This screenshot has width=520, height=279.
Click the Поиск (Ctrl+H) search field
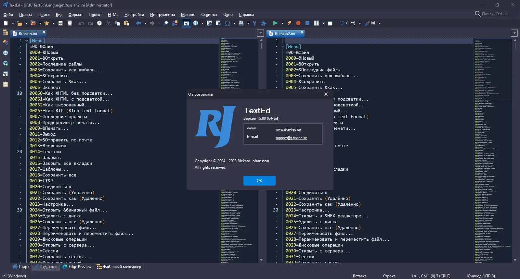click(495, 14)
